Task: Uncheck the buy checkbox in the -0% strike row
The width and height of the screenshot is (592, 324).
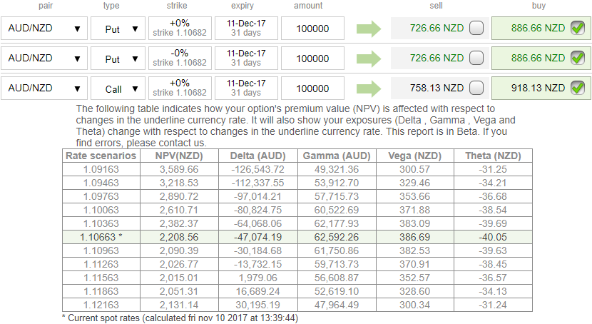Action: point(578,59)
